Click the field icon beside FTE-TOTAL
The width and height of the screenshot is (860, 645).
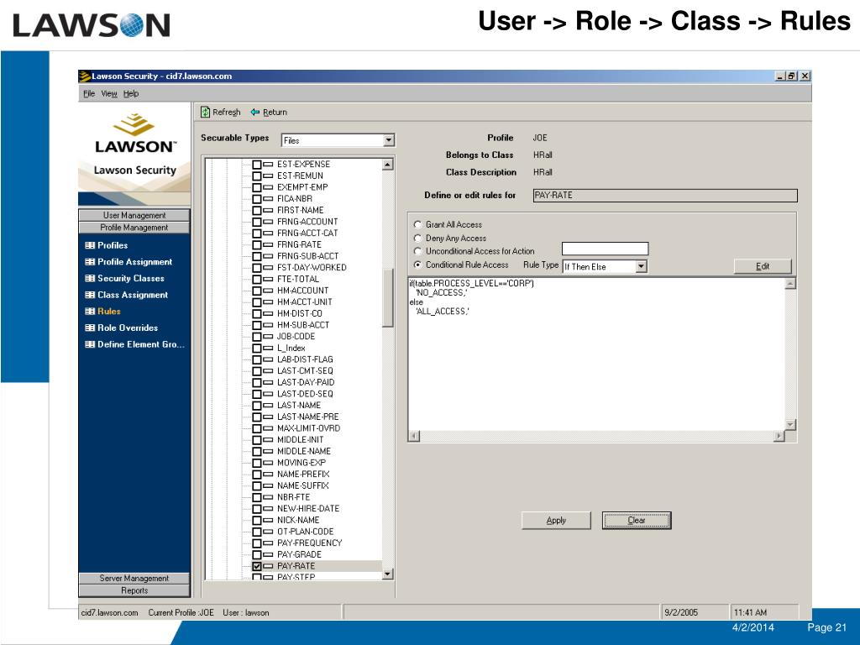268,279
